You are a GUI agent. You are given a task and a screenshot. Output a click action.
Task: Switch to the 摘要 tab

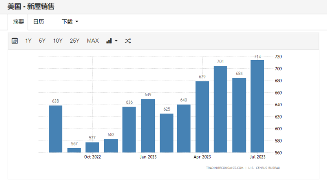pyautogui.click(x=18, y=22)
